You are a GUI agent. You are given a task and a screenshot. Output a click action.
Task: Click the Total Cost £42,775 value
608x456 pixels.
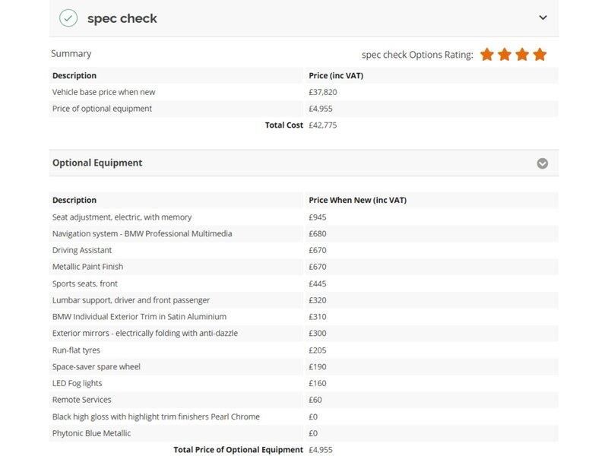point(322,125)
